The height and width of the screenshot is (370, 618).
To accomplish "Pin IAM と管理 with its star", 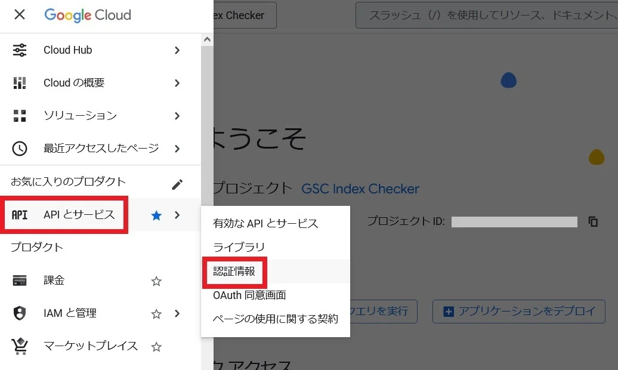I will pos(156,313).
